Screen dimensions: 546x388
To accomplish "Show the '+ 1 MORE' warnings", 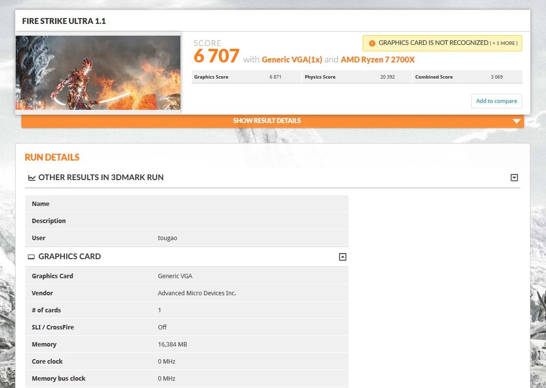I will point(504,43).
